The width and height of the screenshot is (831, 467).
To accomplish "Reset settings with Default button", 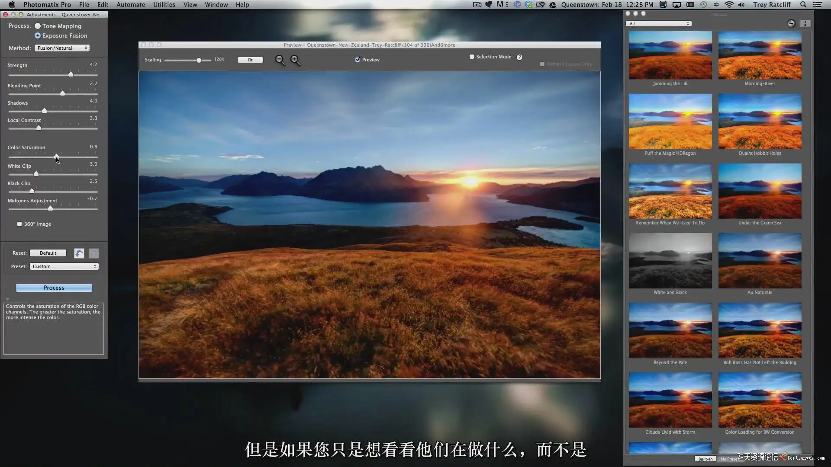I will [48, 253].
